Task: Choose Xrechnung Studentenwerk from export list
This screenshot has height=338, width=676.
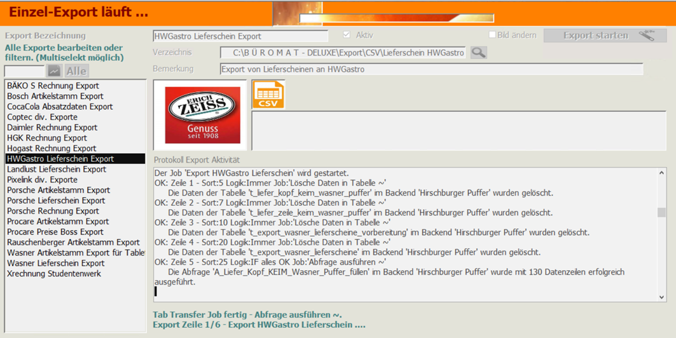Action: coord(54,274)
